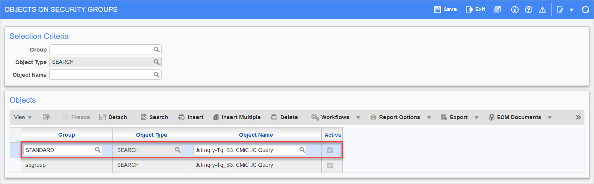Select row header of STANDARD row
The height and width of the screenshot is (184, 594).
(15, 150)
